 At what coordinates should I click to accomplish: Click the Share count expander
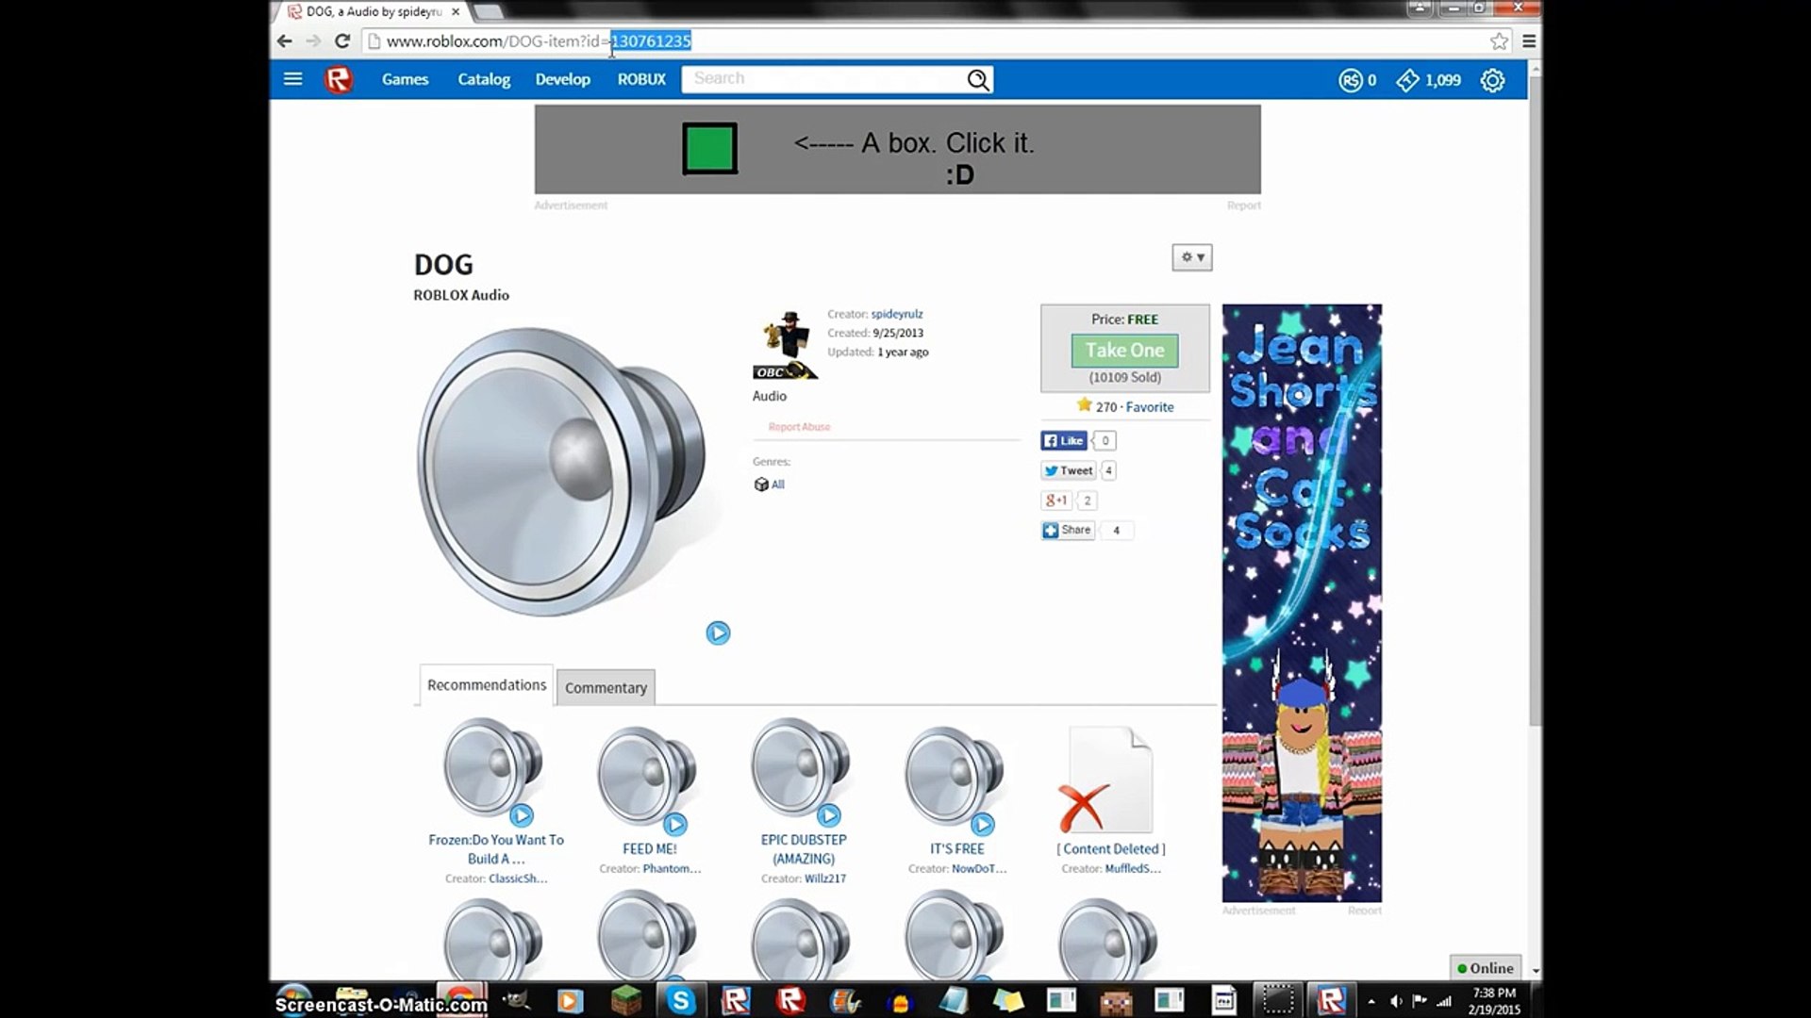[1115, 530]
